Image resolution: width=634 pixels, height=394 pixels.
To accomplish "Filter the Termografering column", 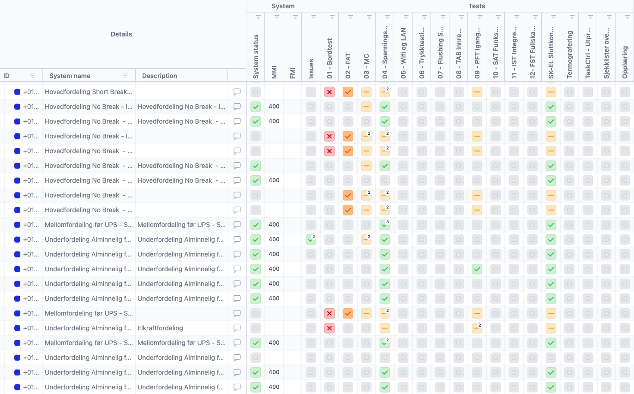I will click(572, 17).
